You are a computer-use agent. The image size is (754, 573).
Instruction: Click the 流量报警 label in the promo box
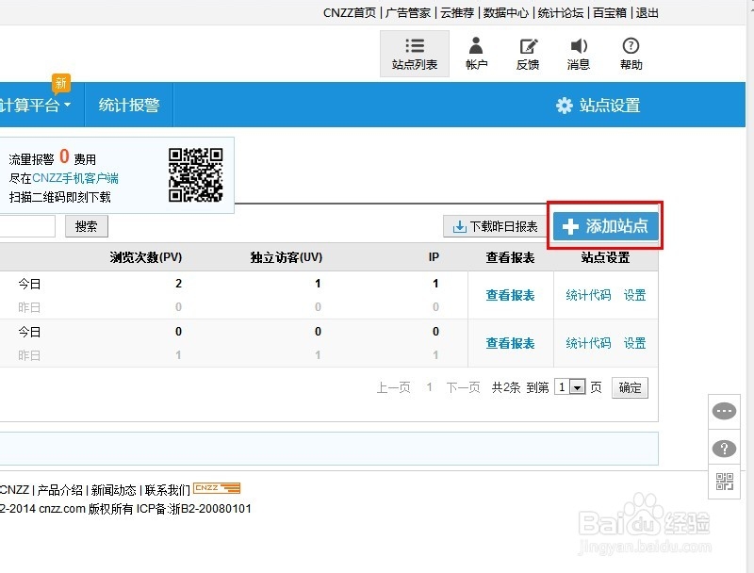[x=31, y=159]
